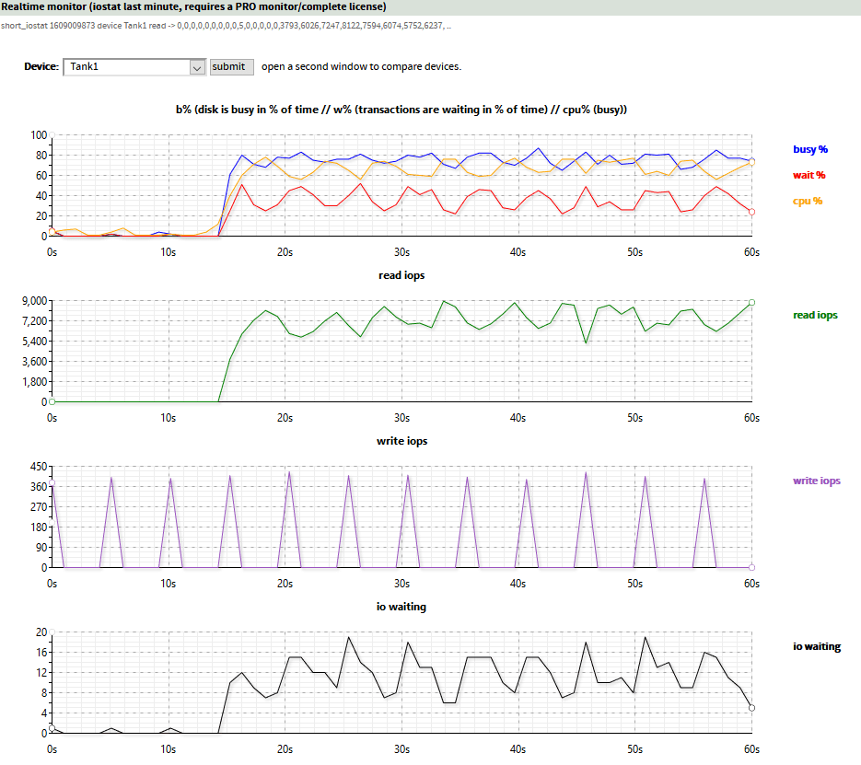Click the red wait % end marker at 60s
Screen dimensions: 861x765
tap(751, 212)
